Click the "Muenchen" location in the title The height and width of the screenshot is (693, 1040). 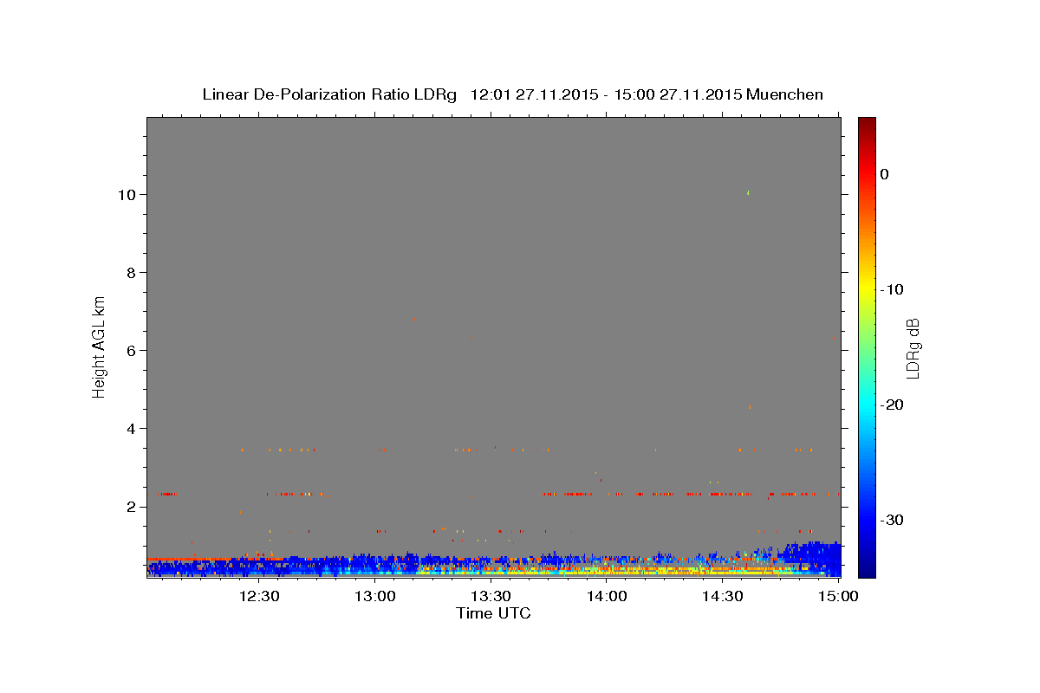pos(784,94)
